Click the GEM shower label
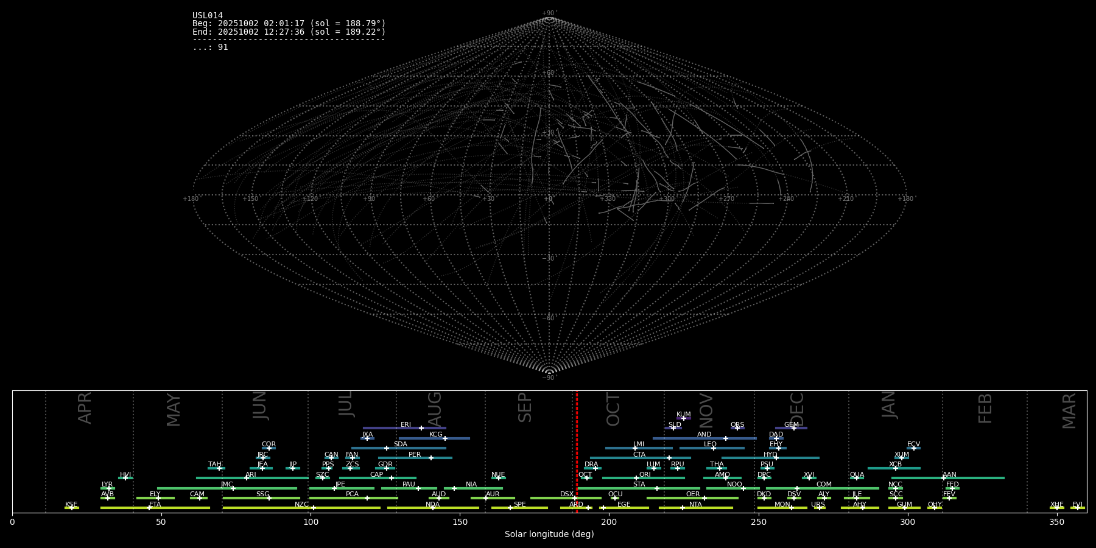This screenshot has height=548, width=1096. coord(791,425)
